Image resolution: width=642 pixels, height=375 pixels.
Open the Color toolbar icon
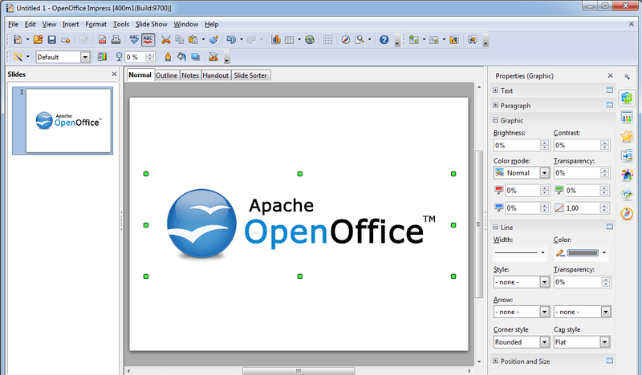tap(102, 56)
